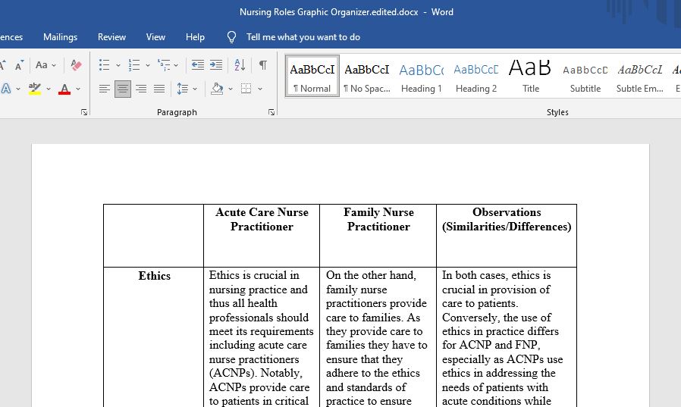This screenshot has width=681, height=407.
Task: Open the highlight color dropdown arrow
Action: (49, 89)
